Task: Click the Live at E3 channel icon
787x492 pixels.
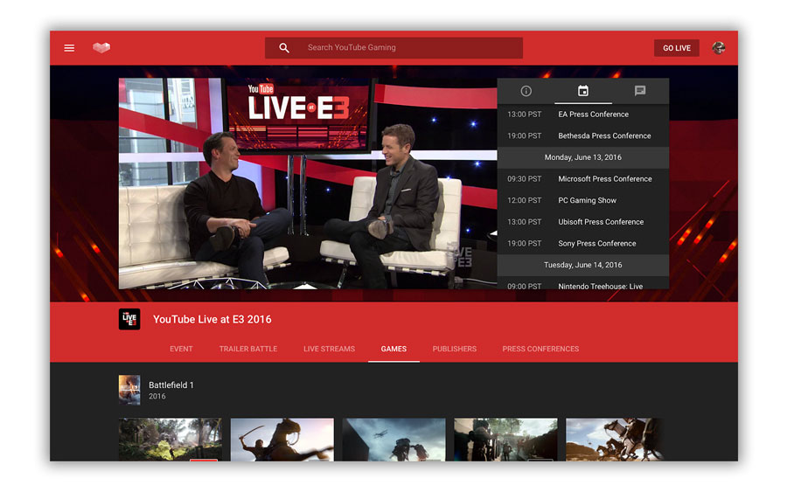Action: pyautogui.click(x=129, y=320)
